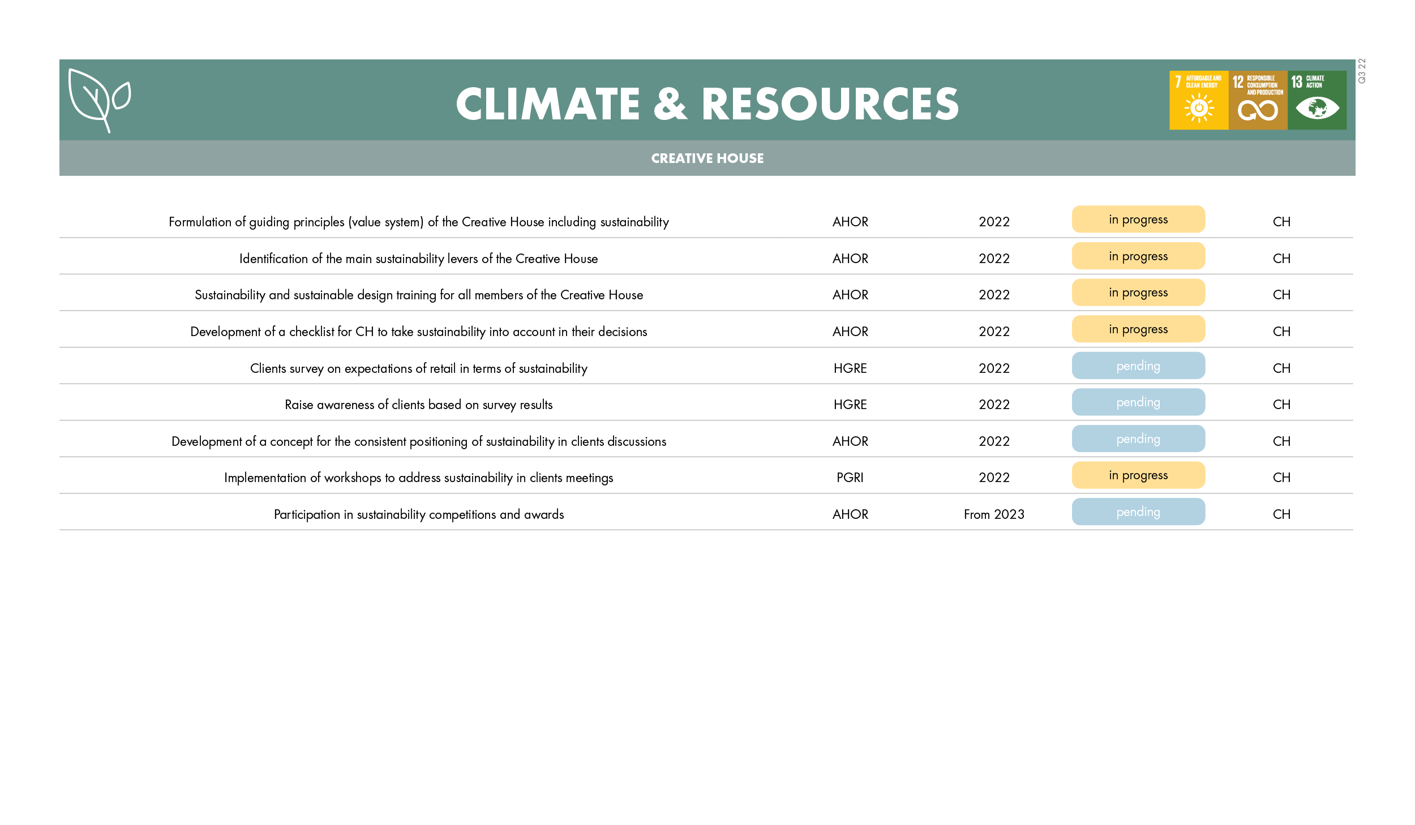Select 'Development of a checklist for CH' row text
Screen dimensions: 1415x825
[418, 332]
